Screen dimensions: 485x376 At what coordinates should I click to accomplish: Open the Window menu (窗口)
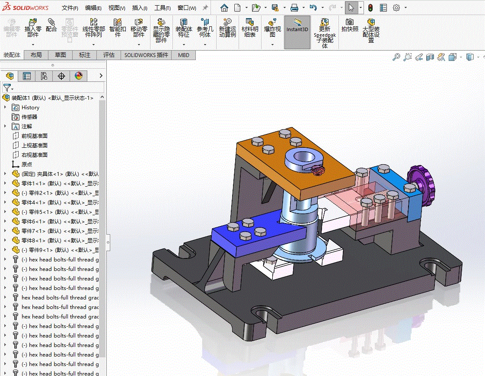coord(187,8)
